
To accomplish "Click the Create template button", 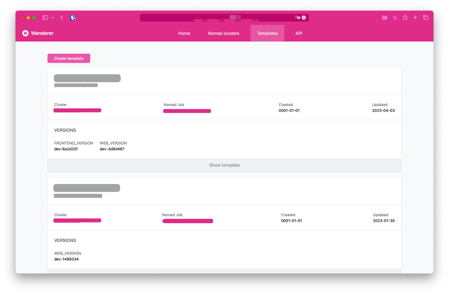I will [x=69, y=58].
